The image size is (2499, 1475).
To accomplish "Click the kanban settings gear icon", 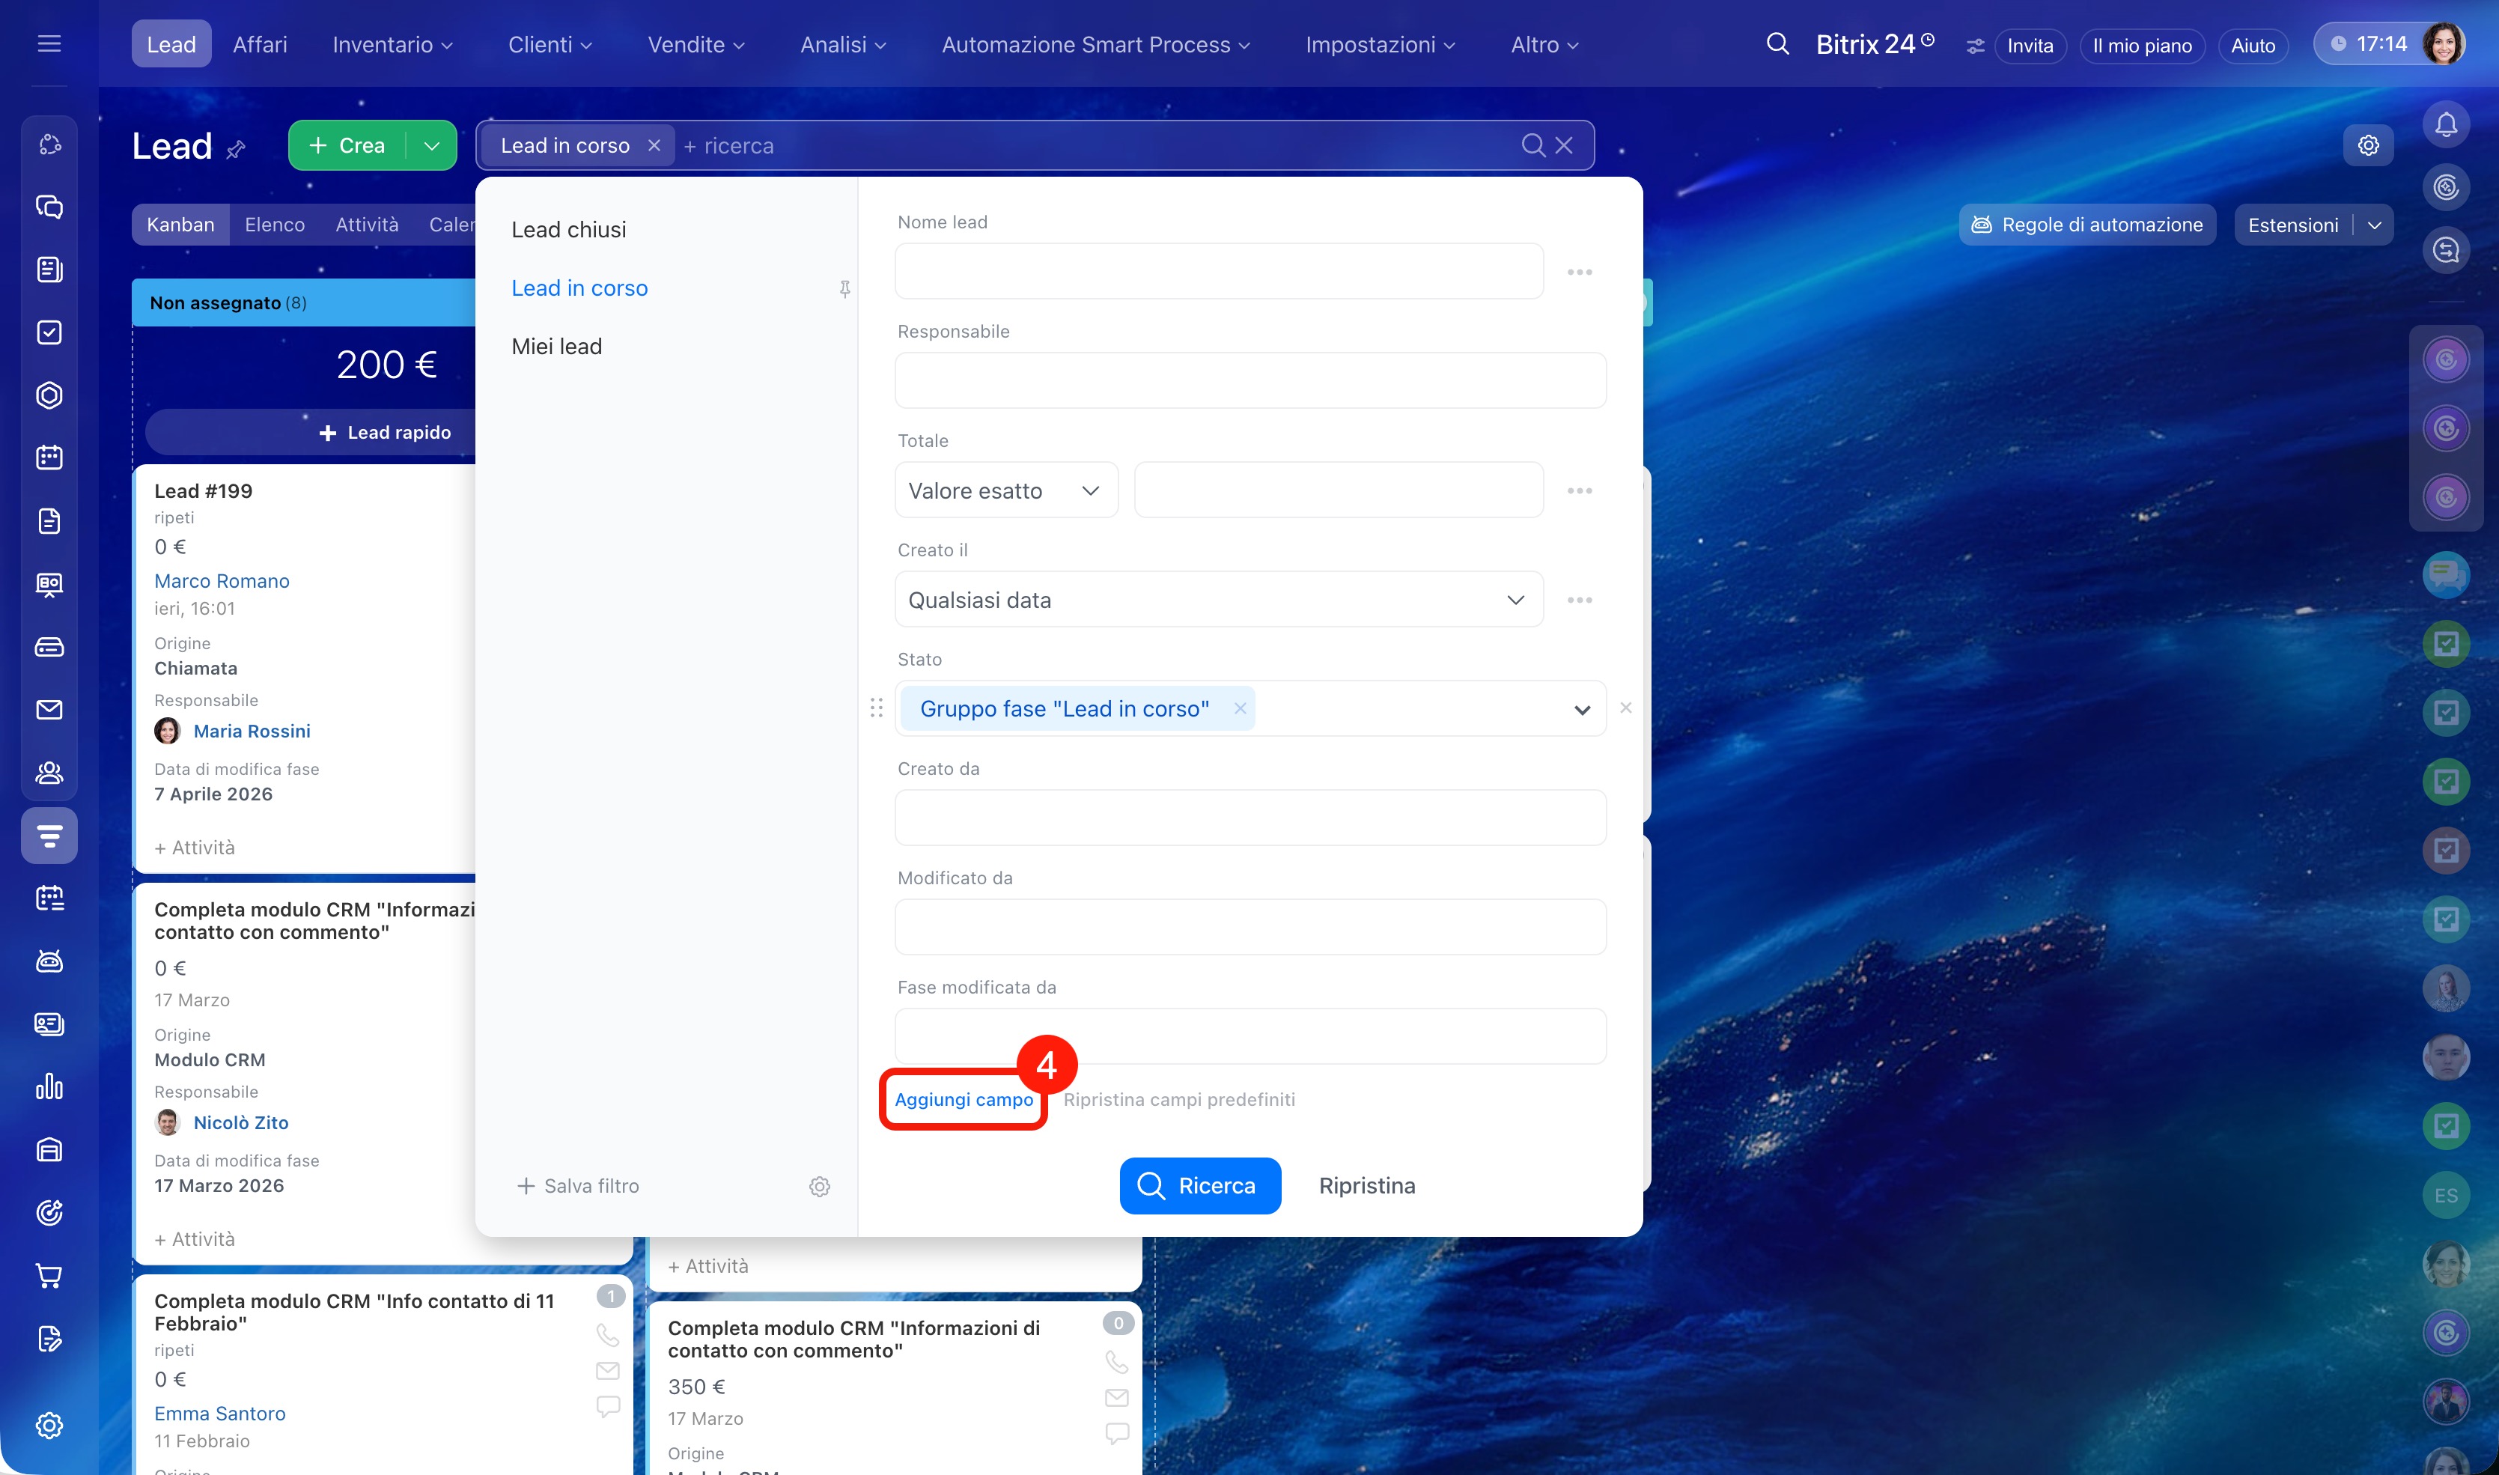I will pos(2368,145).
